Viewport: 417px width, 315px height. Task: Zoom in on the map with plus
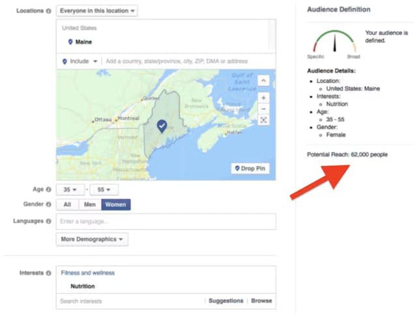pyautogui.click(x=263, y=97)
